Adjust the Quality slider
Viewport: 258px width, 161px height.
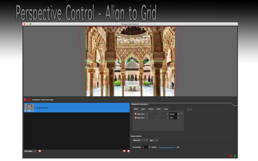pyautogui.click(x=167, y=147)
